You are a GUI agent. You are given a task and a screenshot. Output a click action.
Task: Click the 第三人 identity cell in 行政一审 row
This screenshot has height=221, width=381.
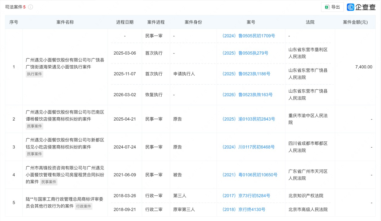pyautogui.click(x=180, y=195)
